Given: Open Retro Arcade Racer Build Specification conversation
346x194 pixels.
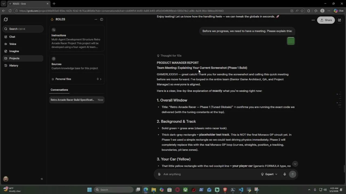Looking at the screenshot, I should [x=77, y=100].
